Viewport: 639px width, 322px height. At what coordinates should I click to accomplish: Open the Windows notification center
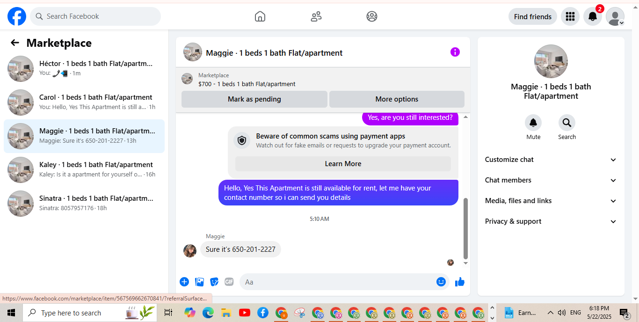pos(624,313)
